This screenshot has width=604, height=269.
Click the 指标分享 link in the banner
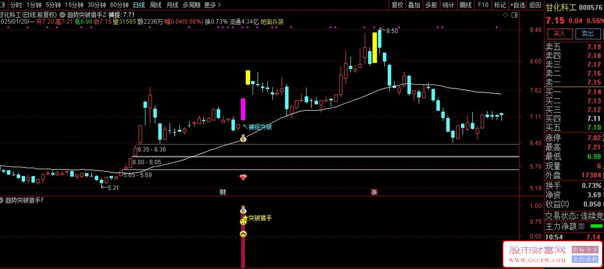pyautogui.click(x=585, y=250)
